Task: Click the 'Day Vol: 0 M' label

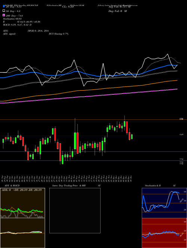Action: [x=117, y=11]
